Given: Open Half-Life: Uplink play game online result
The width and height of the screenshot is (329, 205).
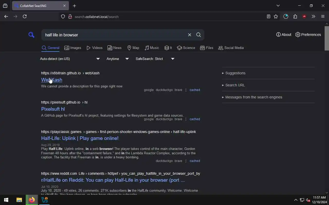Looking at the screenshot, I should (80, 138).
